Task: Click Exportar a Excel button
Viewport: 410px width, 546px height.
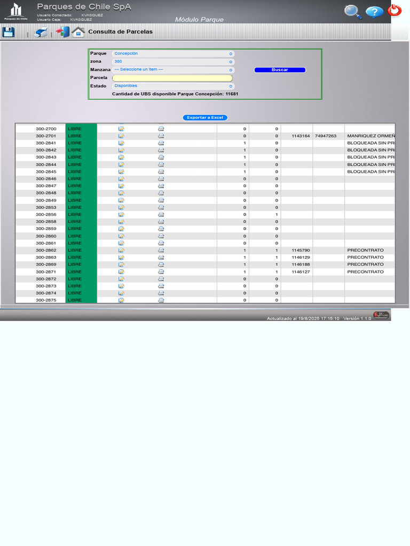Action: pyautogui.click(x=205, y=118)
